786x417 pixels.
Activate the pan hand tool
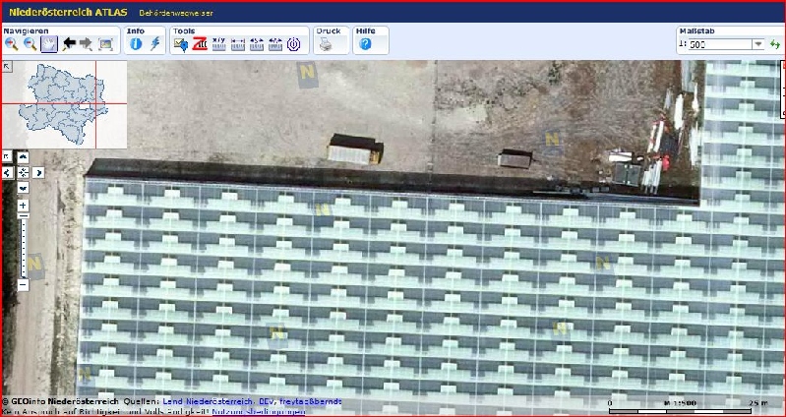coord(48,44)
